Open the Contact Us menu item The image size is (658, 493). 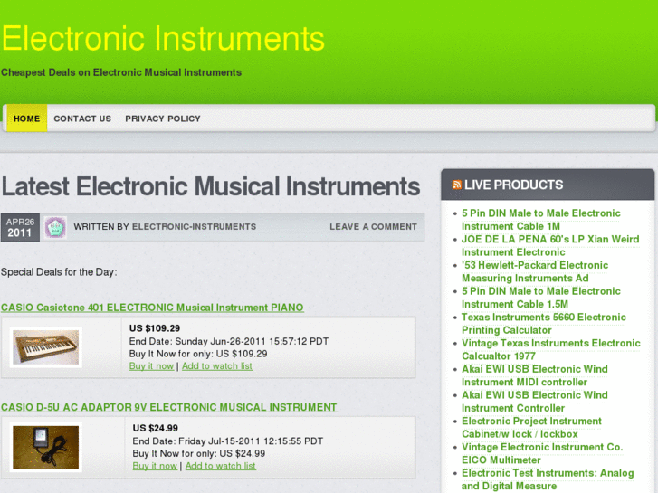tap(82, 119)
